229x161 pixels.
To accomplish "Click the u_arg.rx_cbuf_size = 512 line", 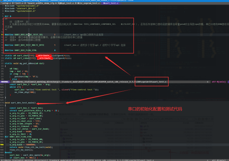I will coord(25,121).
